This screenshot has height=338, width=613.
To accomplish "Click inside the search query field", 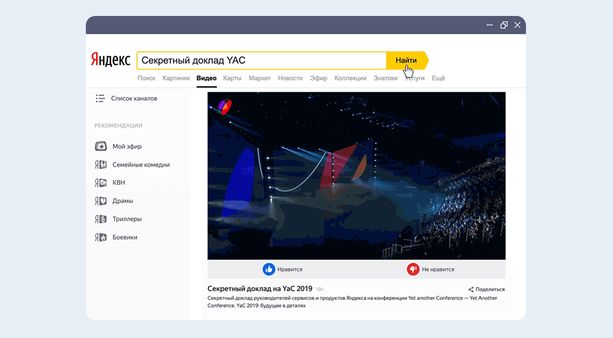I will pyautogui.click(x=261, y=61).
